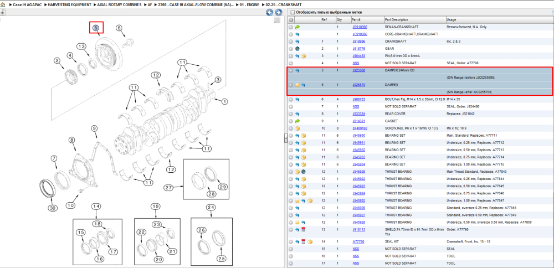This screenshot has height=268, width=554.
Task: Click box icon in SEAL KIT A77790 row
Action: click(x=310, y=242)
